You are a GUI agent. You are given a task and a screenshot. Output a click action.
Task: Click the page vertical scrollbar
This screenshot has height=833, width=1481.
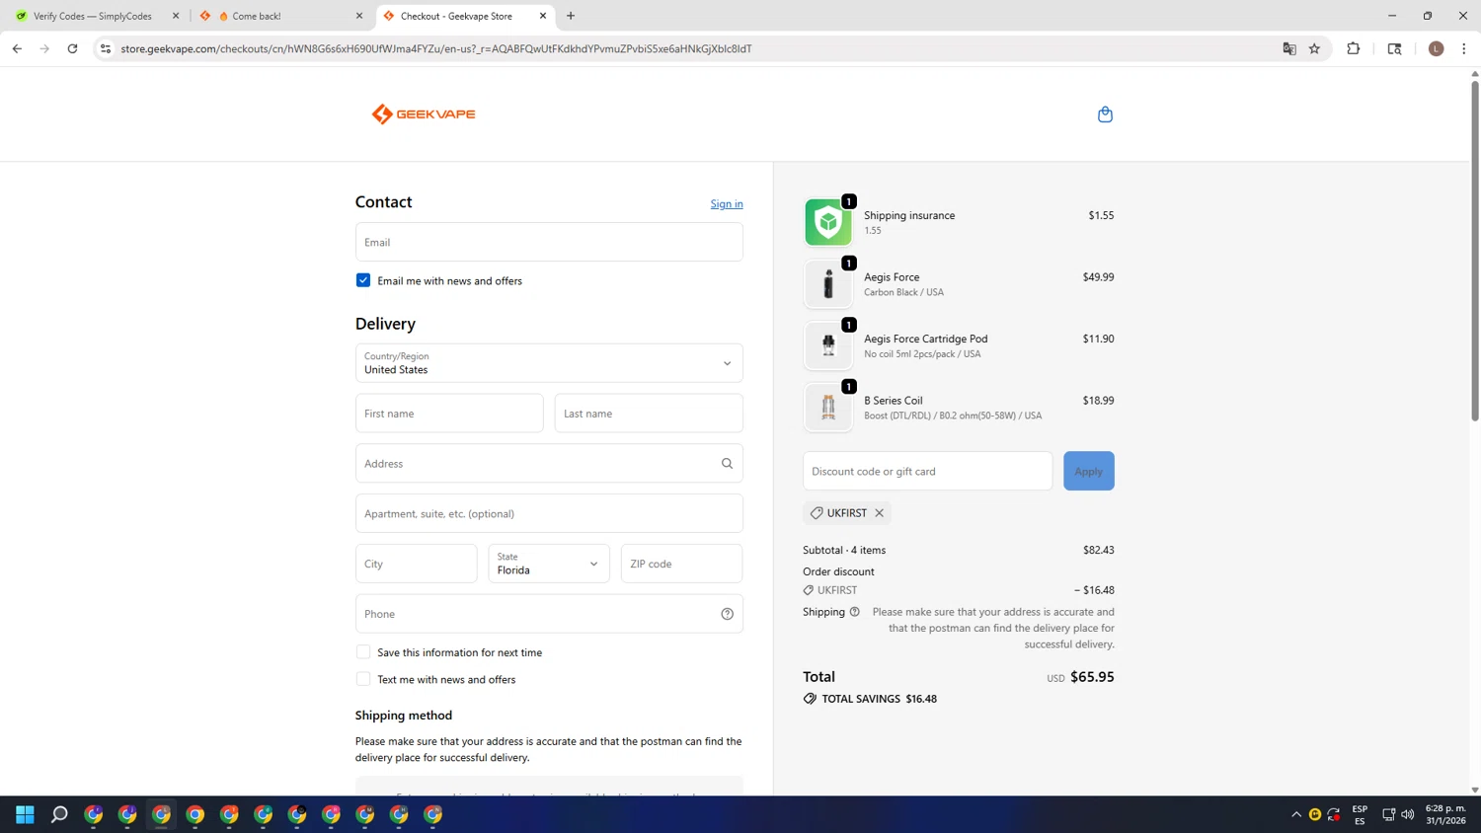pos(1475,251)
